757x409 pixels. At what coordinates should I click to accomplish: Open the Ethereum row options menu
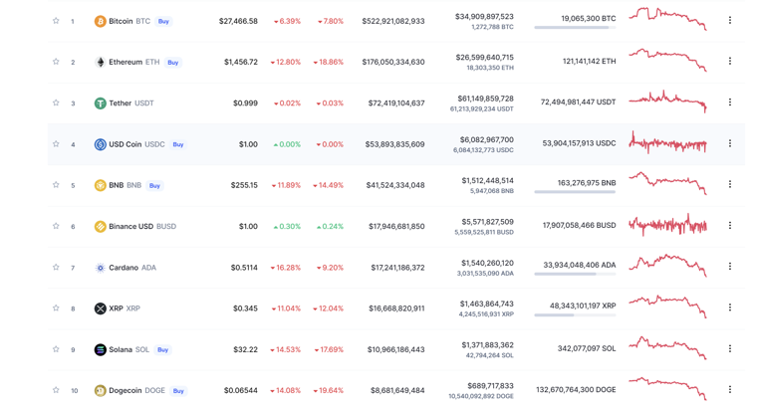click(x=730, y=62)
